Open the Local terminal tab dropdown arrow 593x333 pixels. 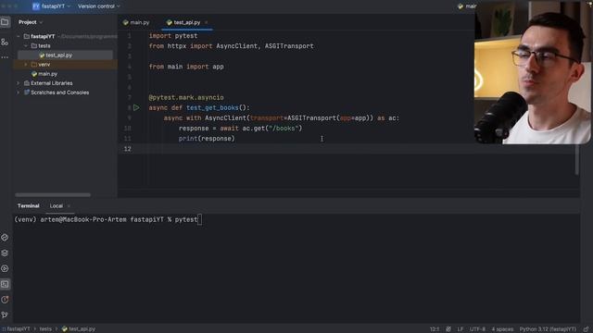(69, 206)
